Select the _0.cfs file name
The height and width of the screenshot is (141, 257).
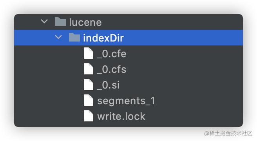pos(112,69)
